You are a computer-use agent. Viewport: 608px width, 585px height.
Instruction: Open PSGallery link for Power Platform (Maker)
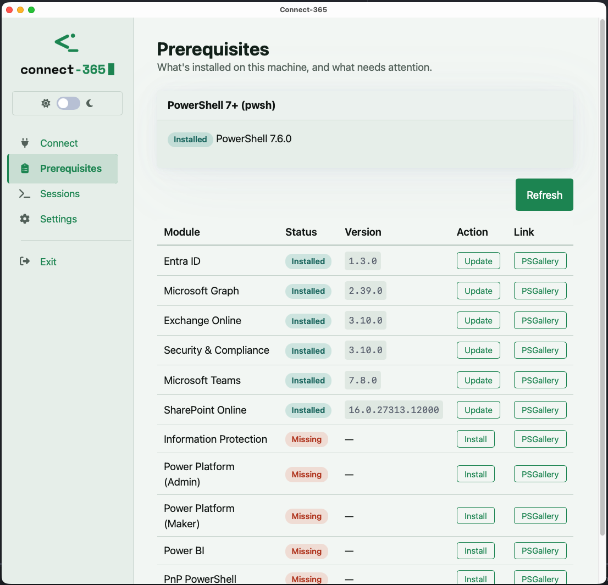coord(540,516)
